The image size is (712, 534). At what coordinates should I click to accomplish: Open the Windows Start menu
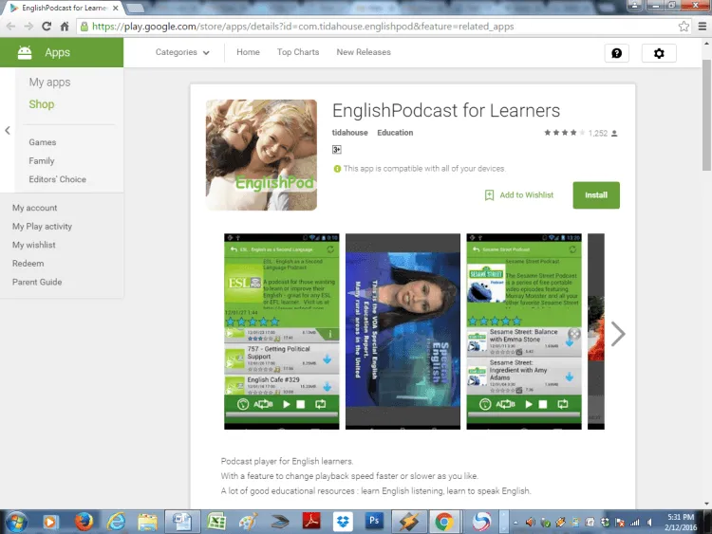tap(16, 523)
